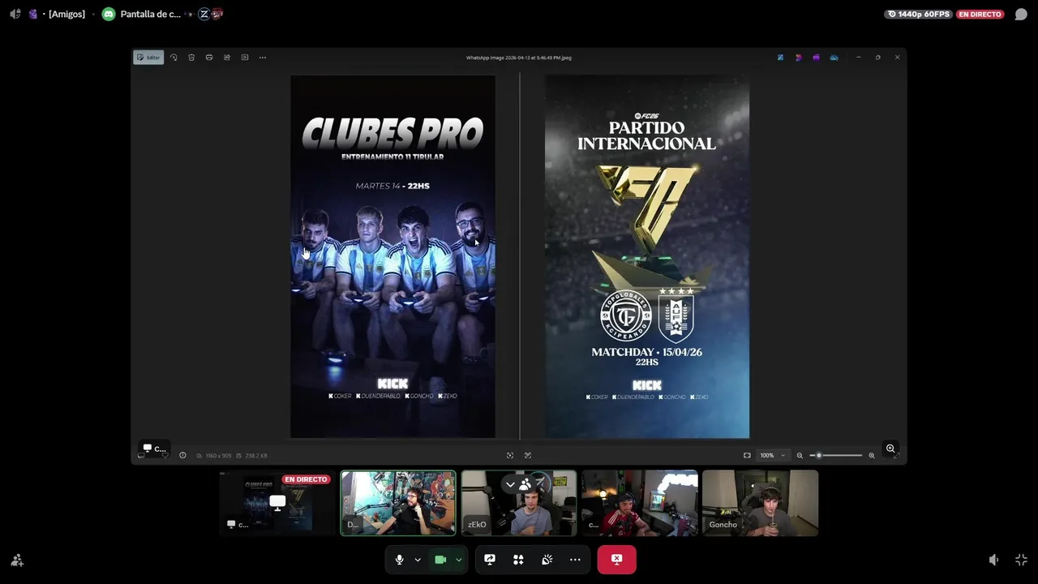
Task: Click the red EN DIRECTO badge at top right
Action: pos(980,14)
